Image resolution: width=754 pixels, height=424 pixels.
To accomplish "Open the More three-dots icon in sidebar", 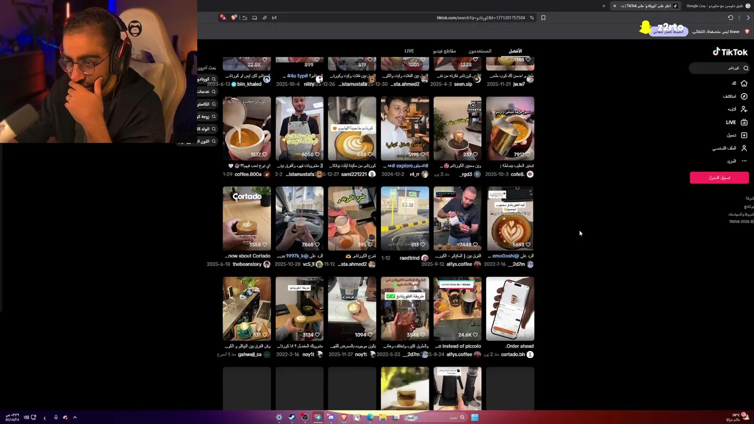I will pos(744,161).
